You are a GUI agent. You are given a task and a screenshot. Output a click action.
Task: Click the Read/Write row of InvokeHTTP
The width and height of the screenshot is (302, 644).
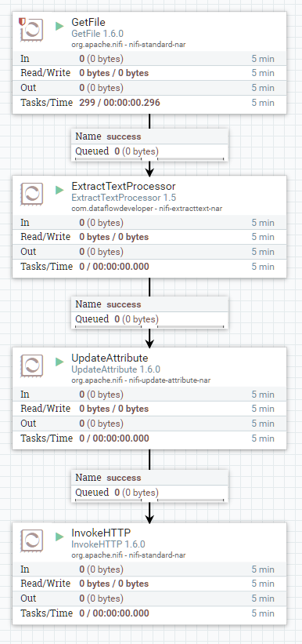point(149,584)
